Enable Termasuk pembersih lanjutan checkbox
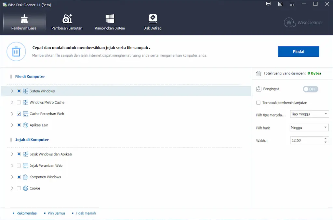Viewport: 333px width, 220px height. [258, 103]
